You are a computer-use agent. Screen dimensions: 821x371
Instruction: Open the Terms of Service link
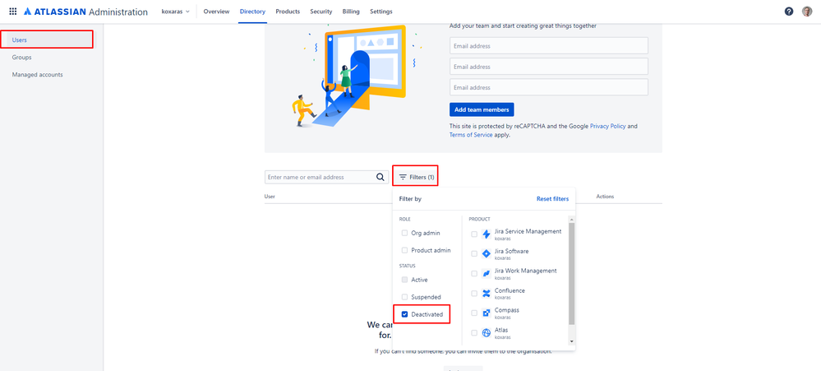point(471,135)
